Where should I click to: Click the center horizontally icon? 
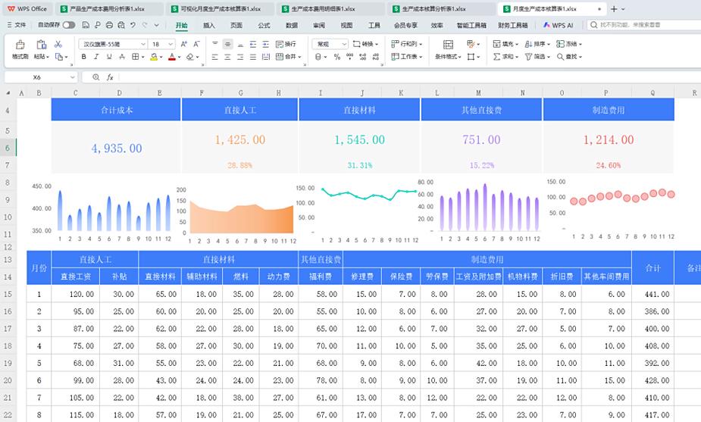point(227,57)
